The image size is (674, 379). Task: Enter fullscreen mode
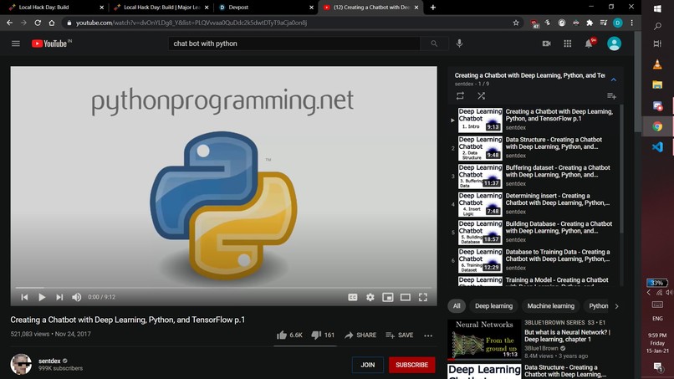423,297
